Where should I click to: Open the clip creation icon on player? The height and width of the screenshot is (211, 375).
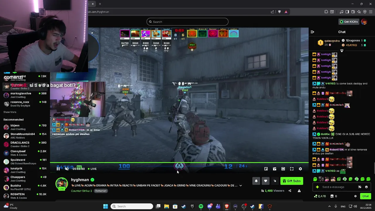(275, 169)
